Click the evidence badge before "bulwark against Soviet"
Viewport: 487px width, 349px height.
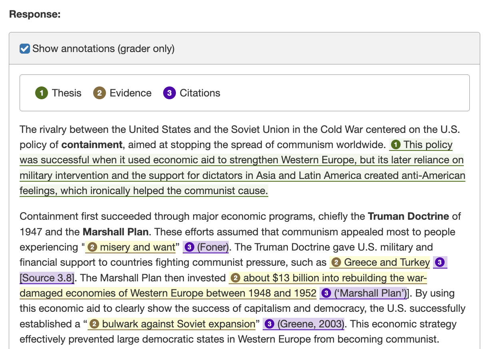94,324
